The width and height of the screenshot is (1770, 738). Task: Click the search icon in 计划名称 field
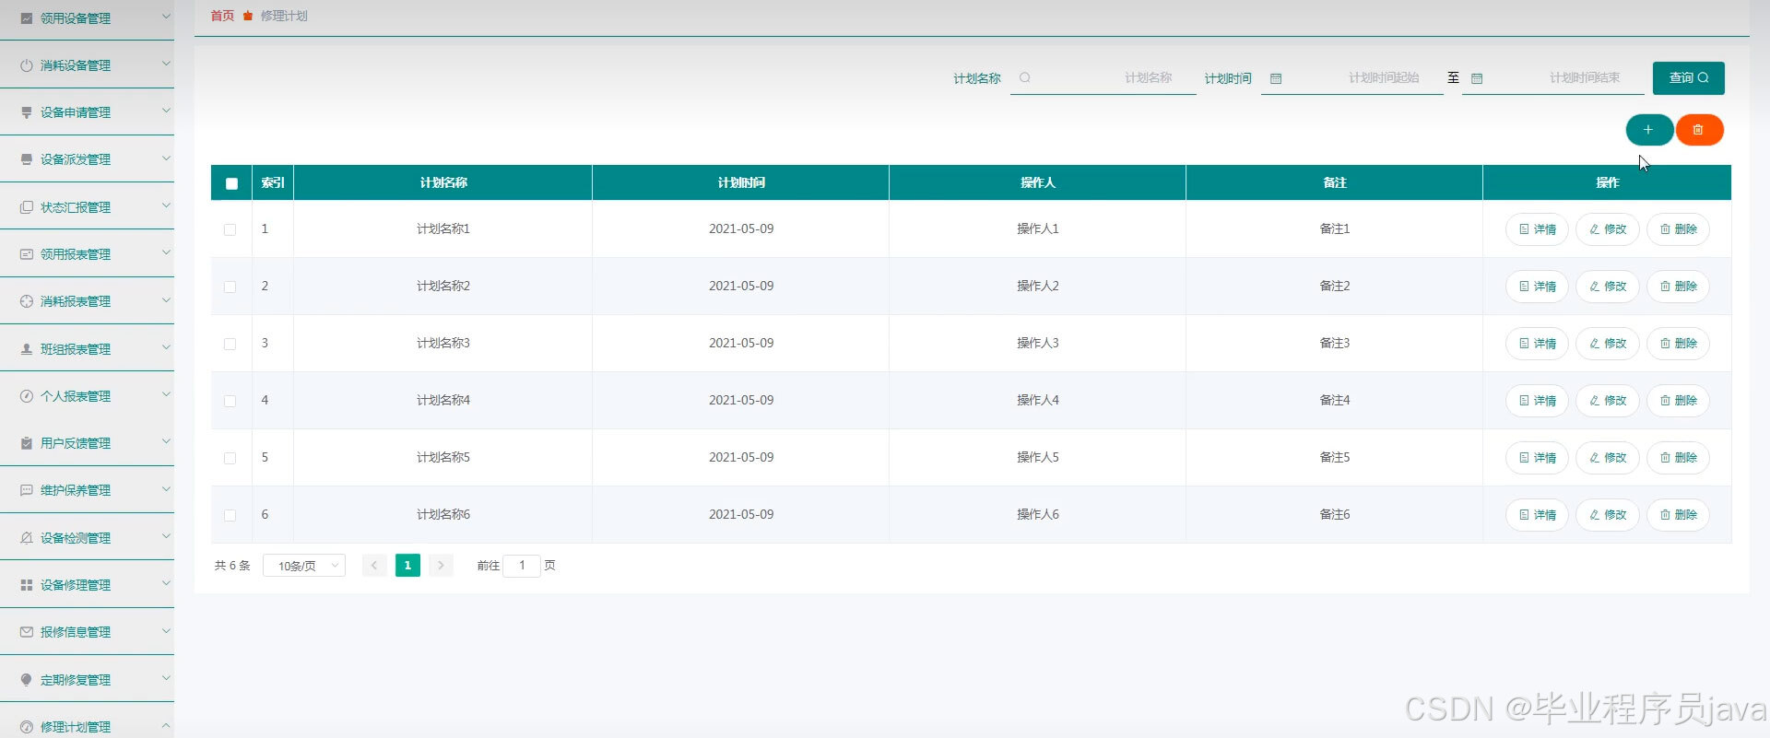tap(1025, 78)
